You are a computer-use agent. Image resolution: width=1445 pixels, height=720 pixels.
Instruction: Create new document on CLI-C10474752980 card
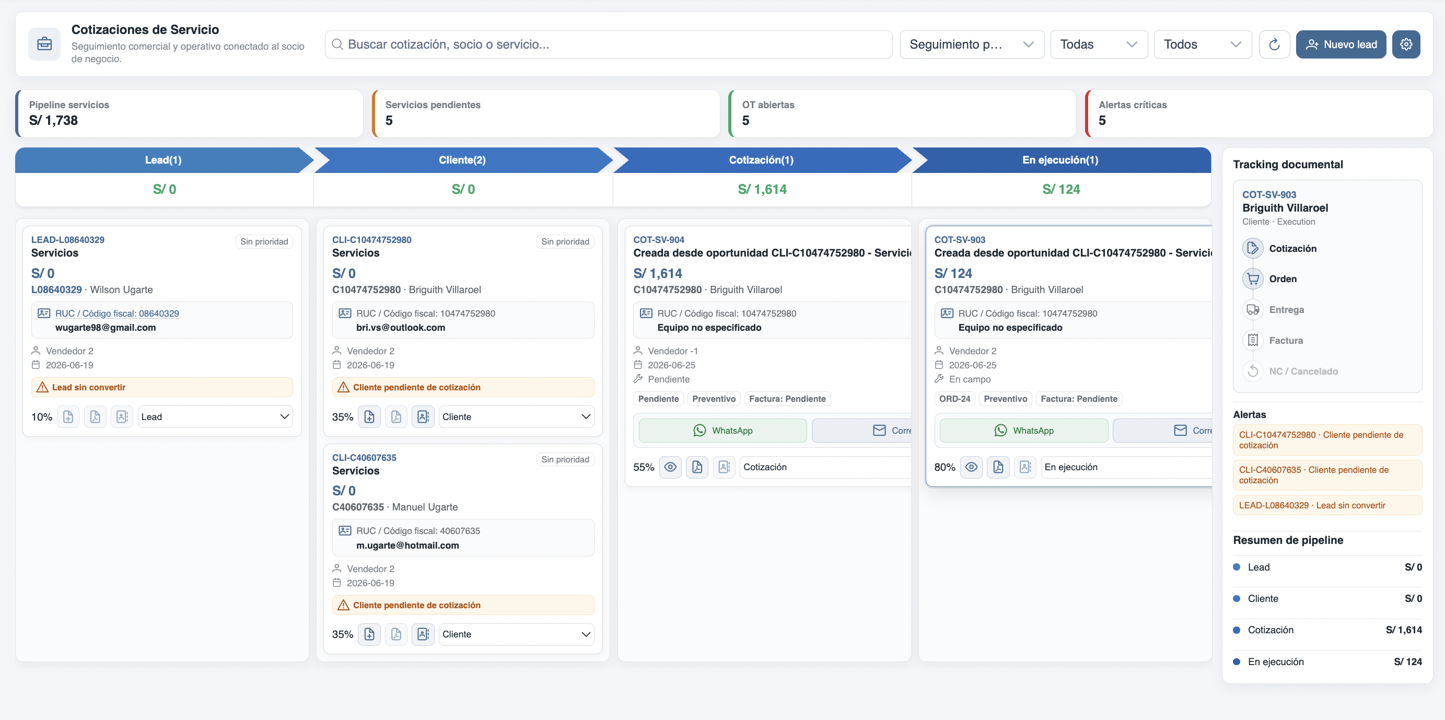coord(369,416)
